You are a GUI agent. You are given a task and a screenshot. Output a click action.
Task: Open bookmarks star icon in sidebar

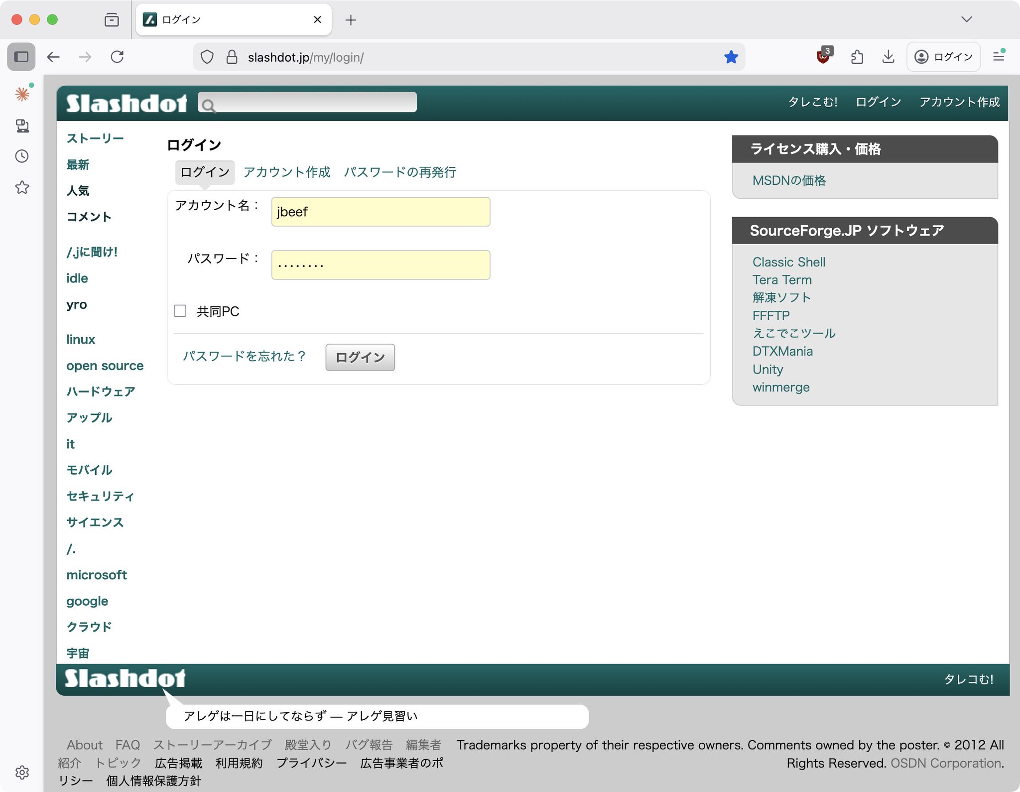22,188
